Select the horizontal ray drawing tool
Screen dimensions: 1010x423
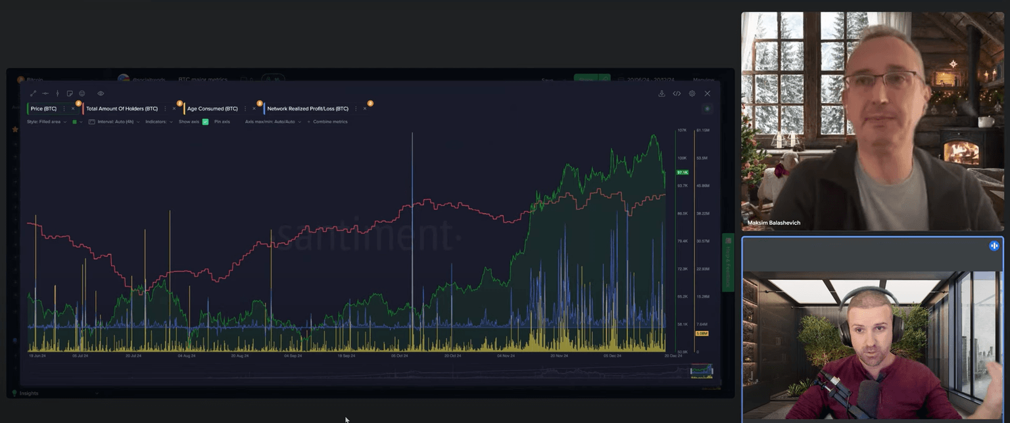(45, 94)
